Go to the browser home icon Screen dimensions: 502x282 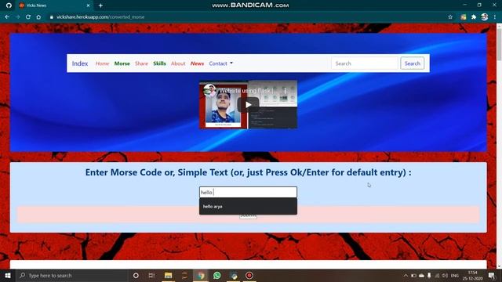click(38, 17)
